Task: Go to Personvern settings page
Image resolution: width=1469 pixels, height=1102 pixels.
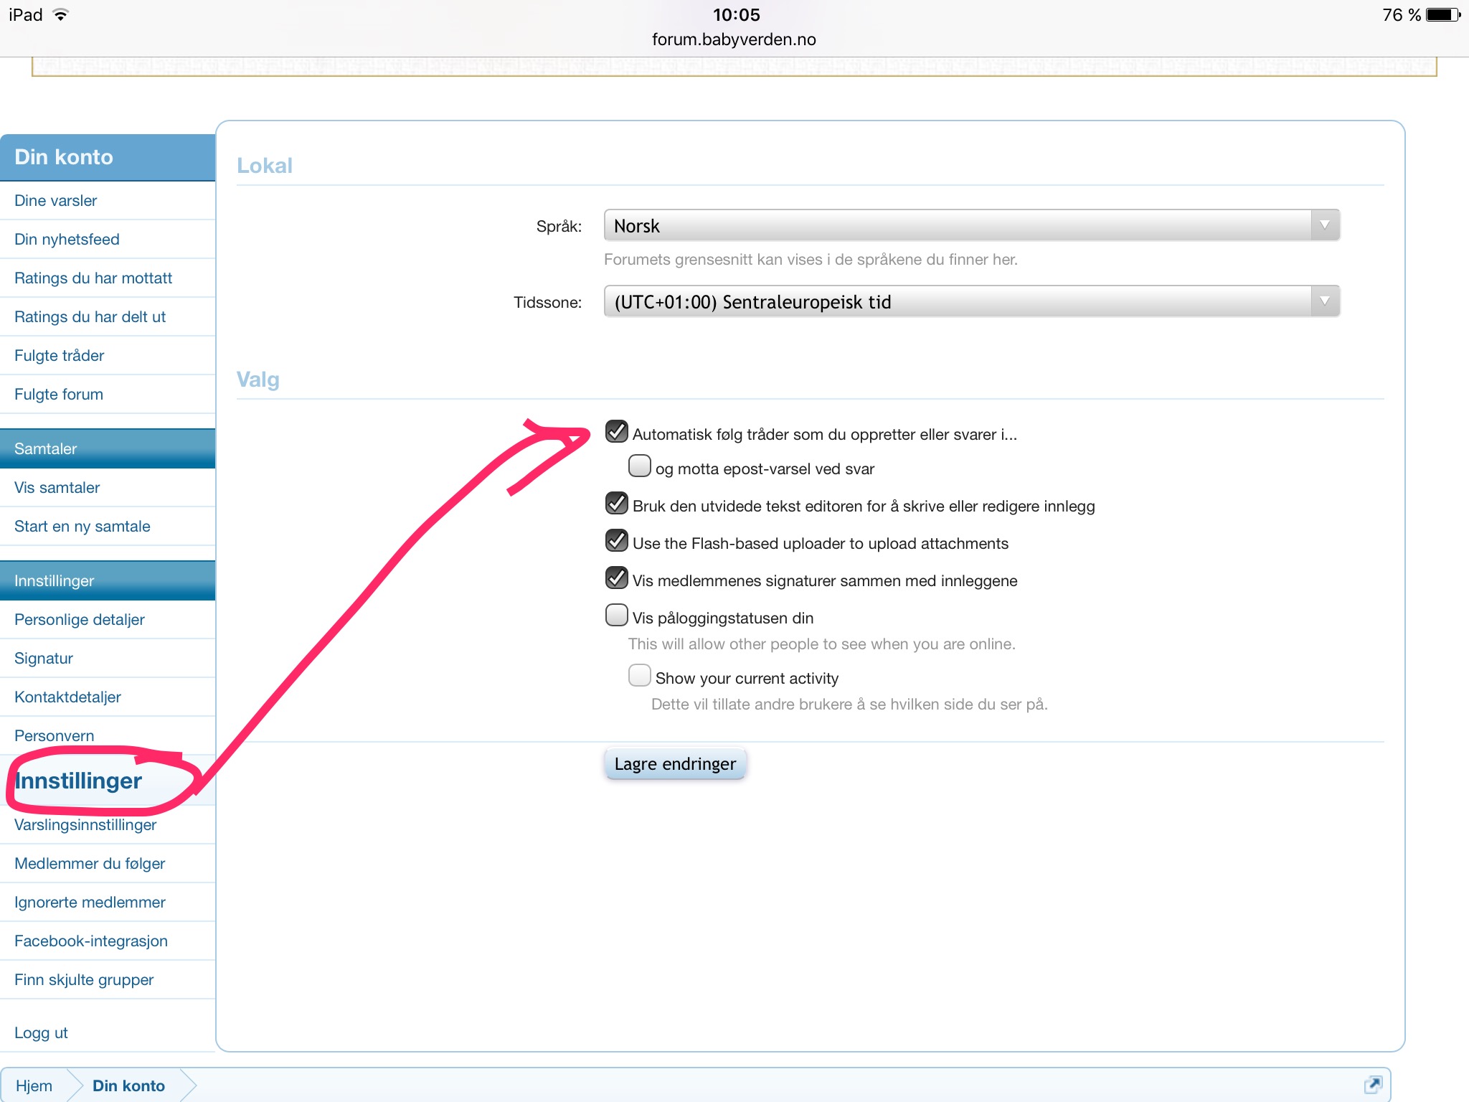Action: click(55, 735)
